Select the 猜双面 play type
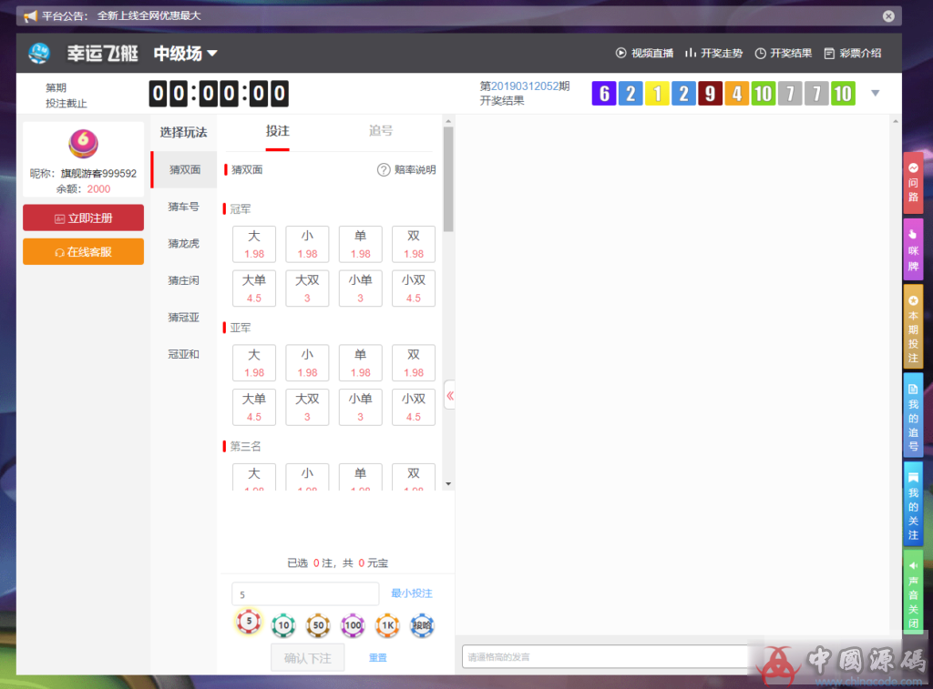Screen dimensions: 933x689 (x=184, y=170)
